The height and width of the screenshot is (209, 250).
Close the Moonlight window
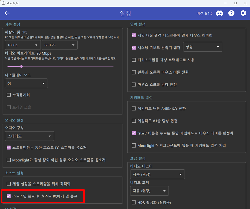pyautogui.click(x=245, y=3)
